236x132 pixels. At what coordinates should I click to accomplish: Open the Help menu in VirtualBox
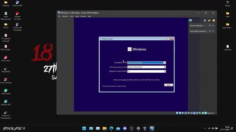[89, 16]
